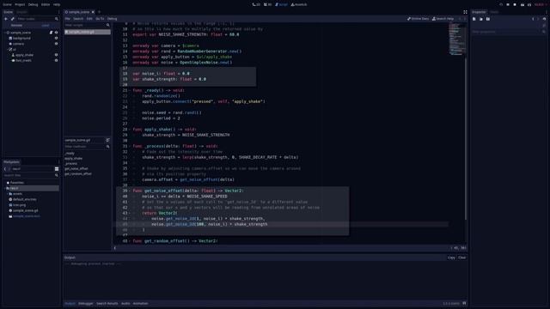This screenshot has height=309, width=550.
Task: Collapse the sample_scene root node
Action: [5, 33]
